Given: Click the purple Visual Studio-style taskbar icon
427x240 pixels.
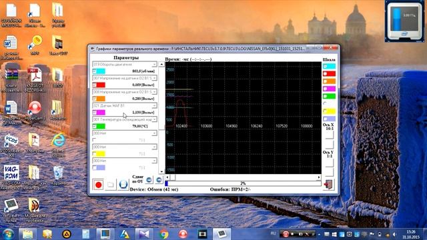Looking at the screenshot, I should point(144,234).
